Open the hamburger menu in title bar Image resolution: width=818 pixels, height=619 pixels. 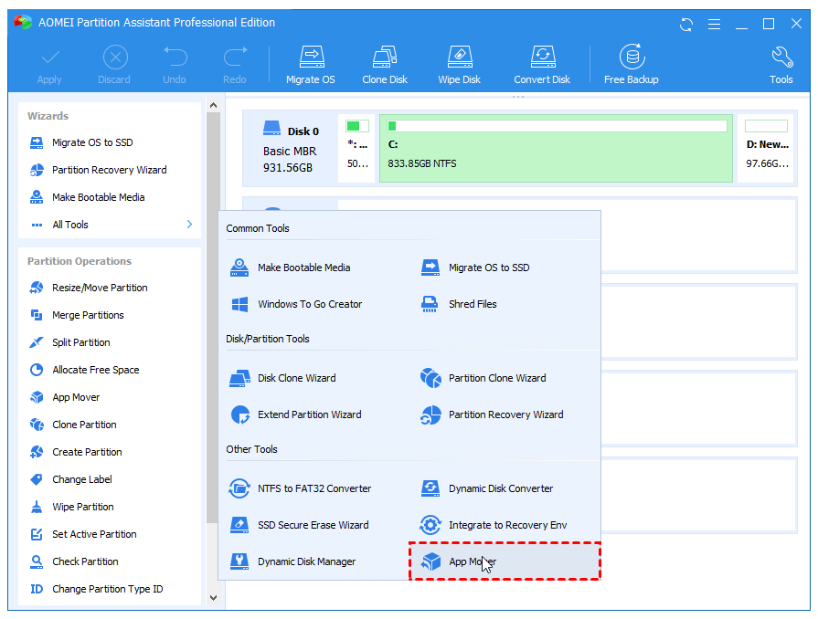(x=714, y=24)
